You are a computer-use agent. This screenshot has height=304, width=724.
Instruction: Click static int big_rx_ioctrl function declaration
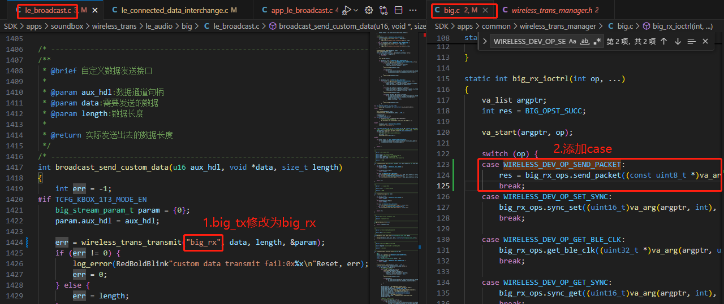click(x=545, y=78)
